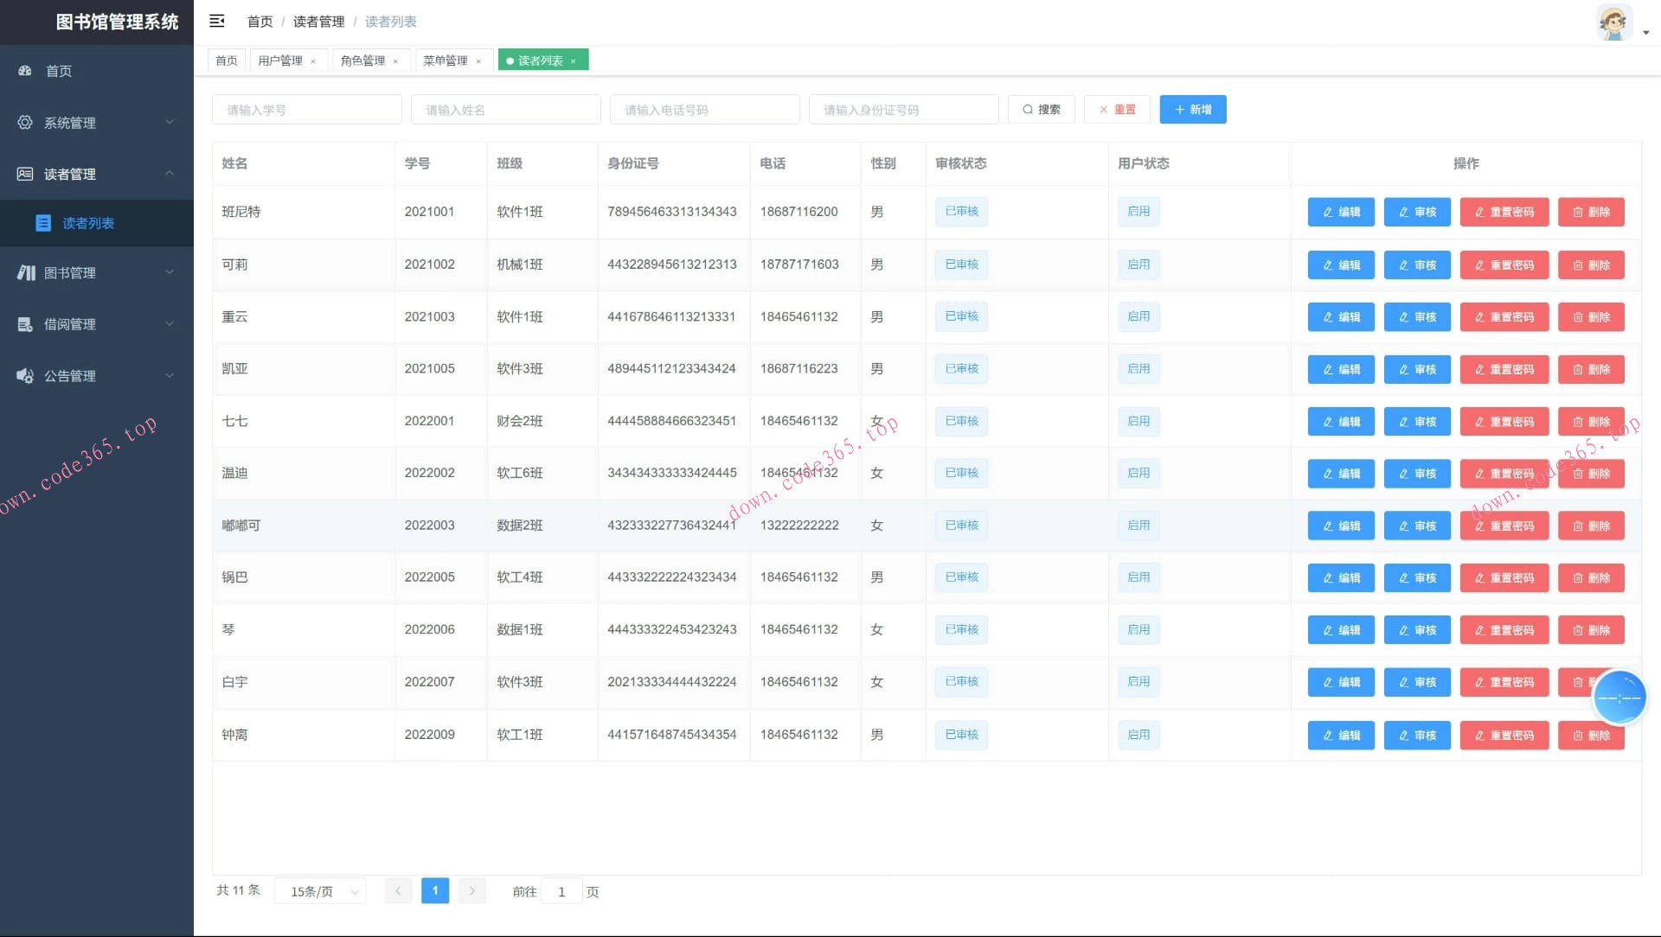The width and height of the screenshot is (1661, 937).
Task: Click the 搜索 search button
Action: pyautogui.click(x=1041, y=110)
